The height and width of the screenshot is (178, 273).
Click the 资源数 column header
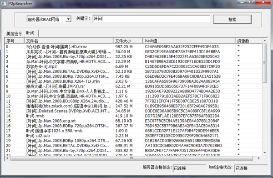248,41
